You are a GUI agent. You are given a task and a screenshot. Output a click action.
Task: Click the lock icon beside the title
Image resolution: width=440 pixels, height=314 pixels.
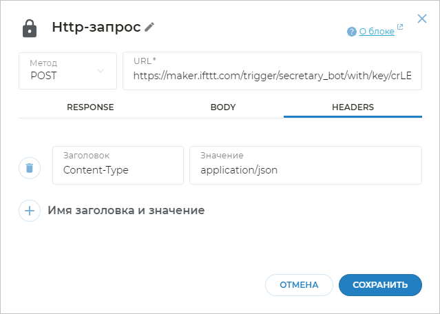30,28
